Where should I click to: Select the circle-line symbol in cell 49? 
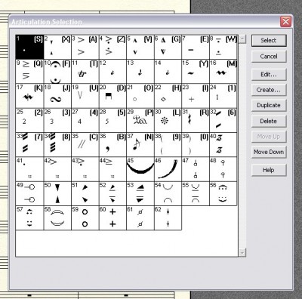[29, 193]
